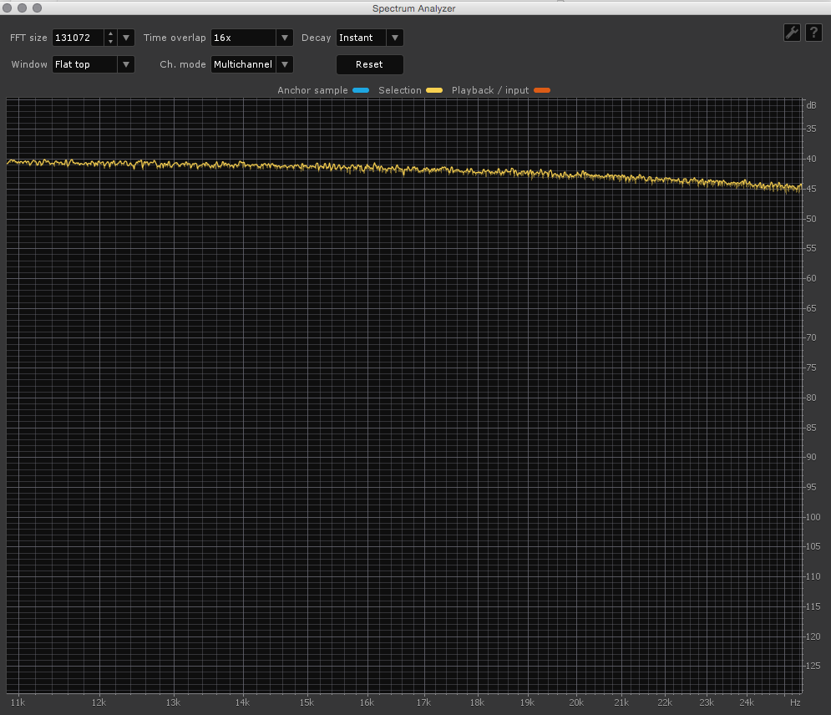The width and height of the screenshot is (831, 715).
Task: Click the Time overlap label
Action: [175, 38]
